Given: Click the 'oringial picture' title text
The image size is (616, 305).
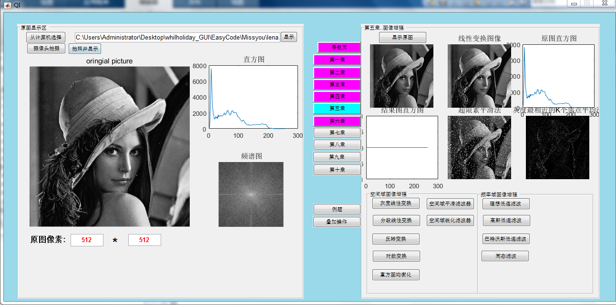Looking at the screenshot, I should pos(110,61).
